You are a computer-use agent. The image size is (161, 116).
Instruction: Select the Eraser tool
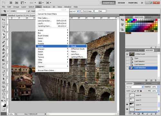tap(4, 56)
